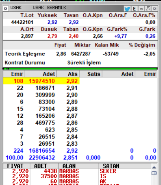Click Miktar value 6427287
Image resolution: width=161 pixels, height=185 pixels.
[x=81, y=54]
